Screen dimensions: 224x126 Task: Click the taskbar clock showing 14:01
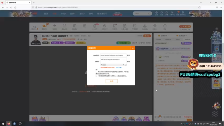213,124
